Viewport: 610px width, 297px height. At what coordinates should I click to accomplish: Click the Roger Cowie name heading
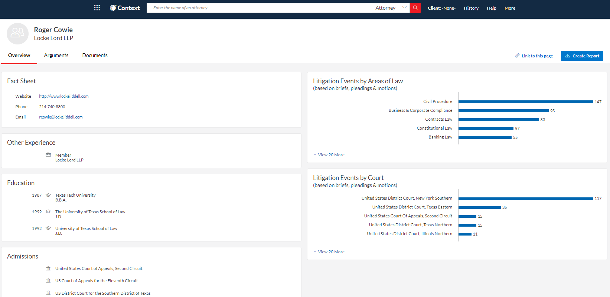click(x=53, y=30)
